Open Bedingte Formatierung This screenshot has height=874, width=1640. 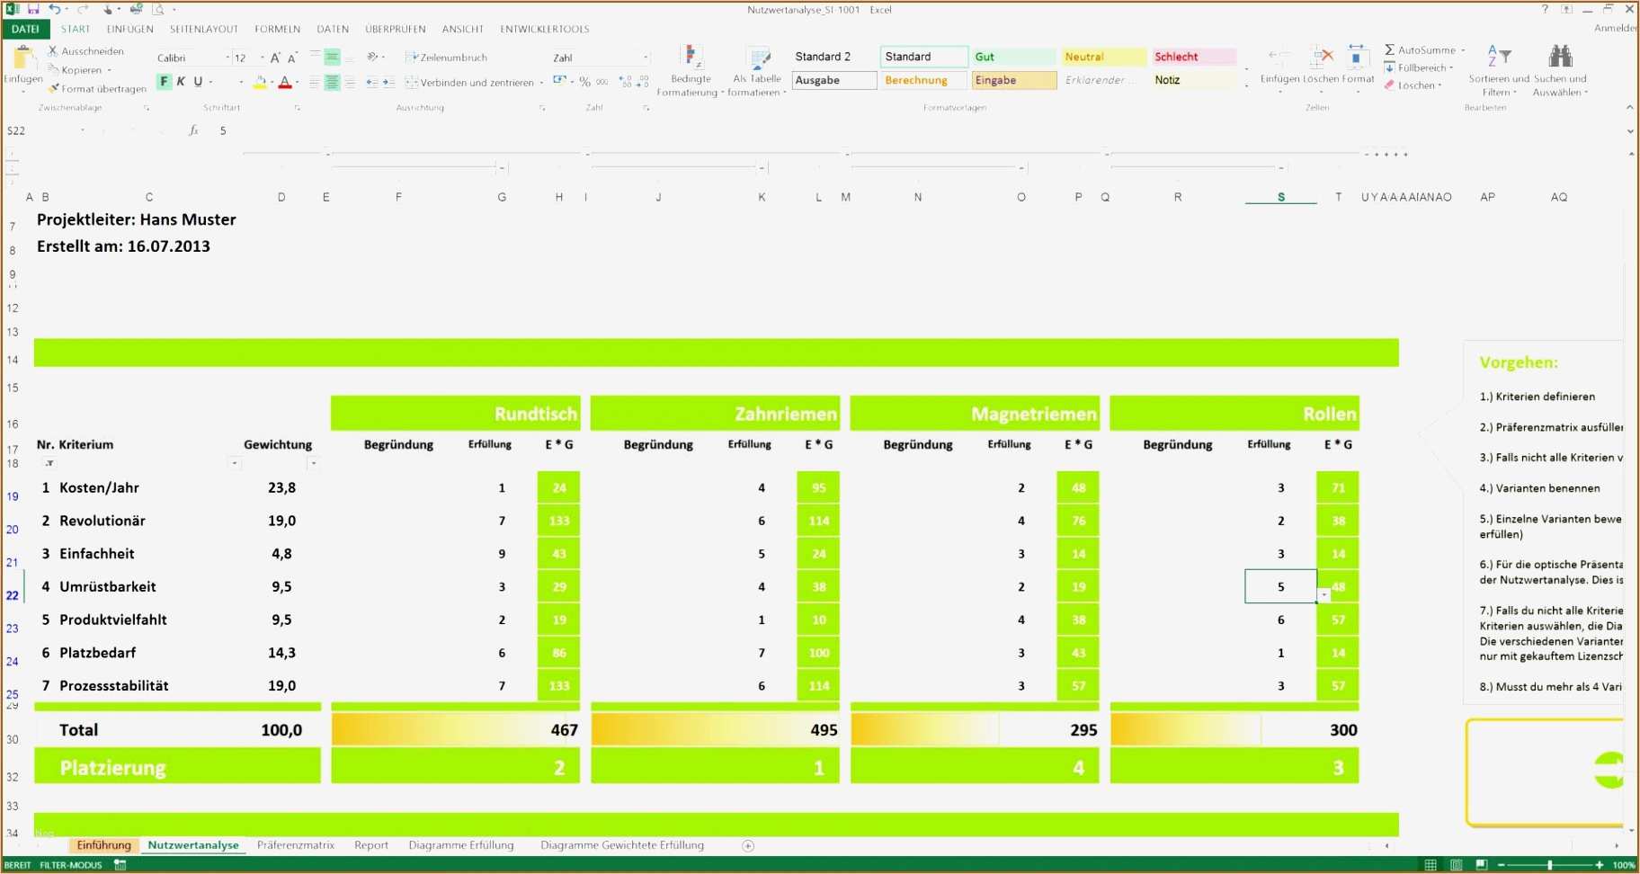pyautogui.click(x=691, y=67)
